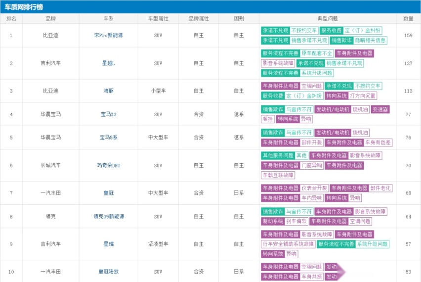Click the 排名 column header
Viewport: 421px width, 282px height.
point(11,18)
